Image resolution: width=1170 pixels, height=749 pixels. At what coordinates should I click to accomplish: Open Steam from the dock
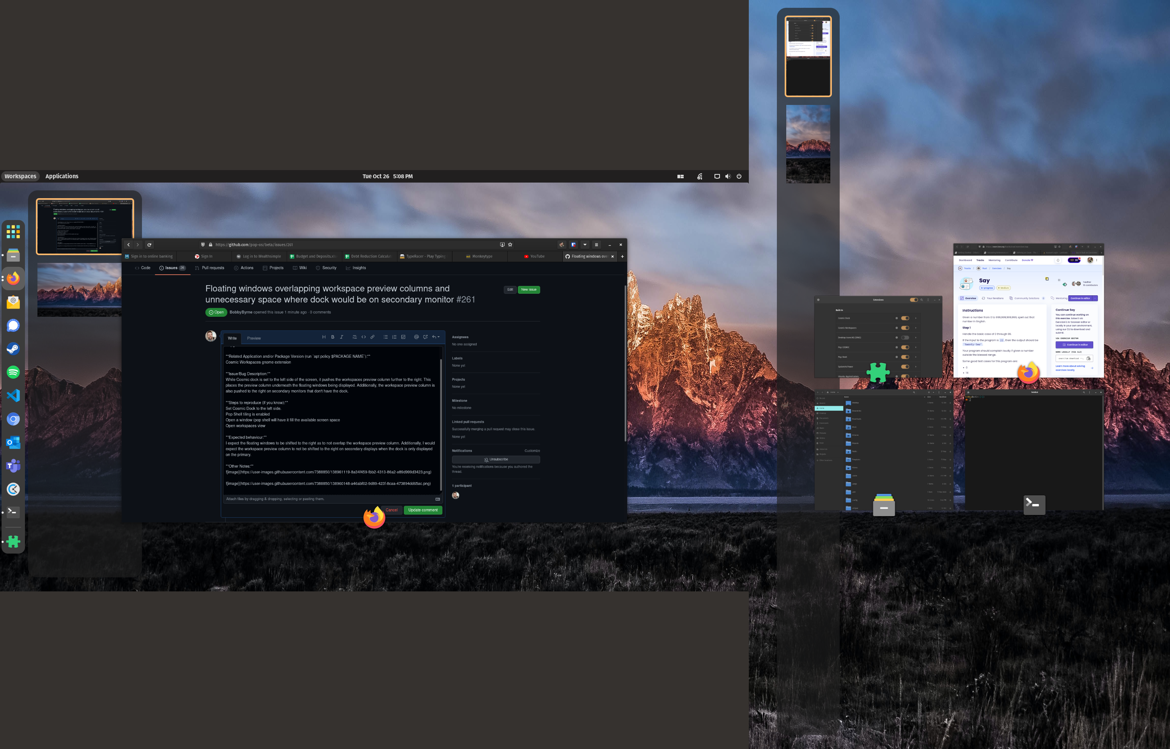tap(13, 349)
